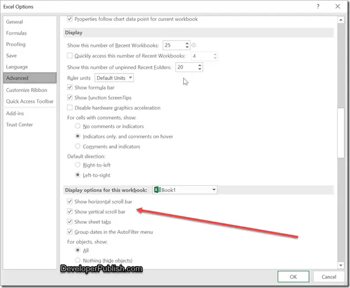Uncheck Group dates in the AutoFilter menu
Screen dimensions: 350x288
point(70,231)
